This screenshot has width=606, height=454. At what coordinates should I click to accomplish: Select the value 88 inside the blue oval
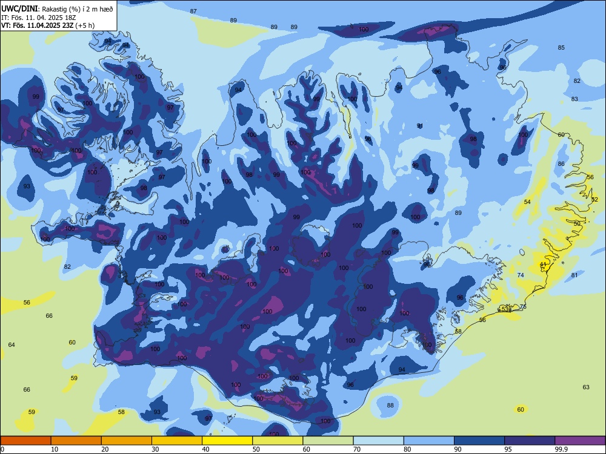click(390, 406)
